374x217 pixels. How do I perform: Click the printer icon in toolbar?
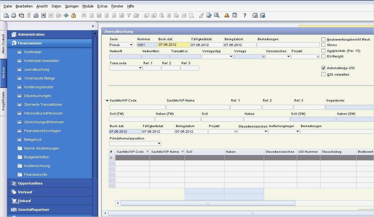click(x=14, y=15)
